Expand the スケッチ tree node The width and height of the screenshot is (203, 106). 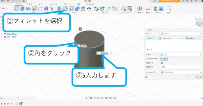coord(1,37)
